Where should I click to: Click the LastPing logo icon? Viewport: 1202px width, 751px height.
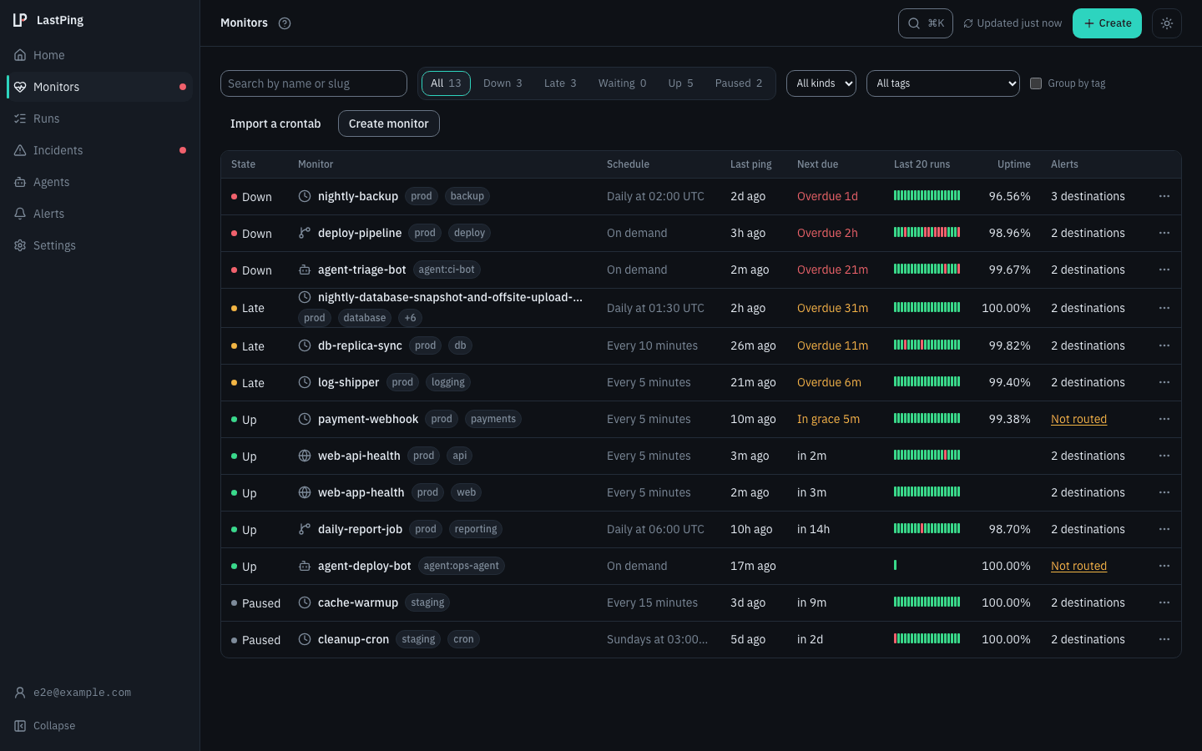click(20, 20)
